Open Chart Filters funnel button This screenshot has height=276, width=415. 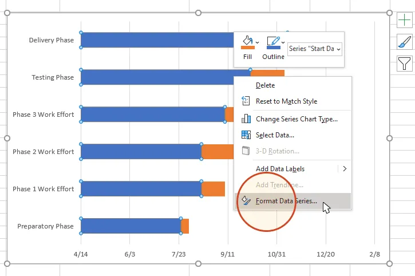[x=404, y=63]
